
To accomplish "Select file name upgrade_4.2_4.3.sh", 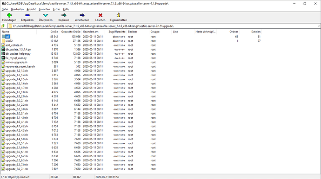I will click(17, 130).
